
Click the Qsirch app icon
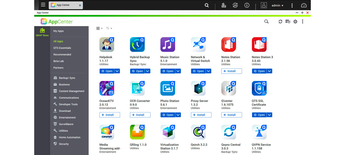pyautogui.click(x=198, y=132)
